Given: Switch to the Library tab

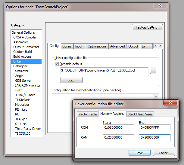Looking at the screenshot, I should pos(67,46).
